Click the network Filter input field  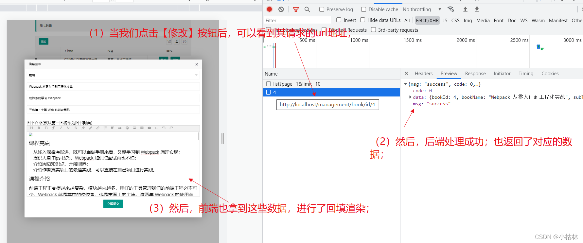click(x=297, y=20)
